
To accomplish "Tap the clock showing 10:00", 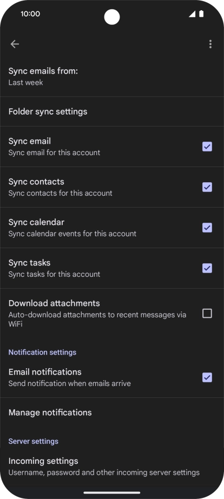I will pyautogui.click(x=30, y=14).
